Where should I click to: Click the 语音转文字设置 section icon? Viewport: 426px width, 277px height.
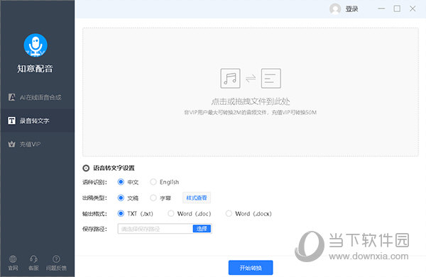pos(86,168)
